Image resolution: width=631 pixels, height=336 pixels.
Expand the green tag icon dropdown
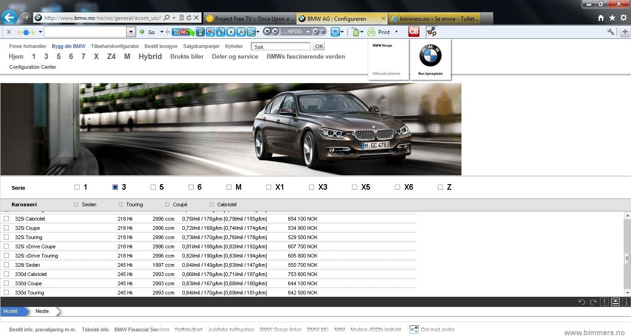pyautogui.click(x=362, y=32)
